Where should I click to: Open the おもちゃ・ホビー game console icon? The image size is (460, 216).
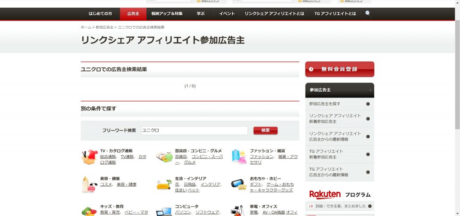239,185
